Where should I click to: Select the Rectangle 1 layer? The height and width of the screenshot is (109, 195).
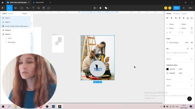(16, 42)
